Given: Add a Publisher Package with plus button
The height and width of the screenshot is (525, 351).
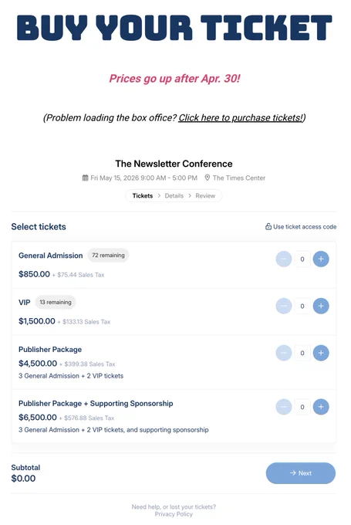Looking at the screenshot, I should (321, 353).
